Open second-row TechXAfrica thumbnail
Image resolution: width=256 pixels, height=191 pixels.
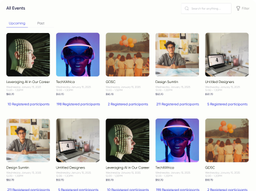(x=177, y=140)
